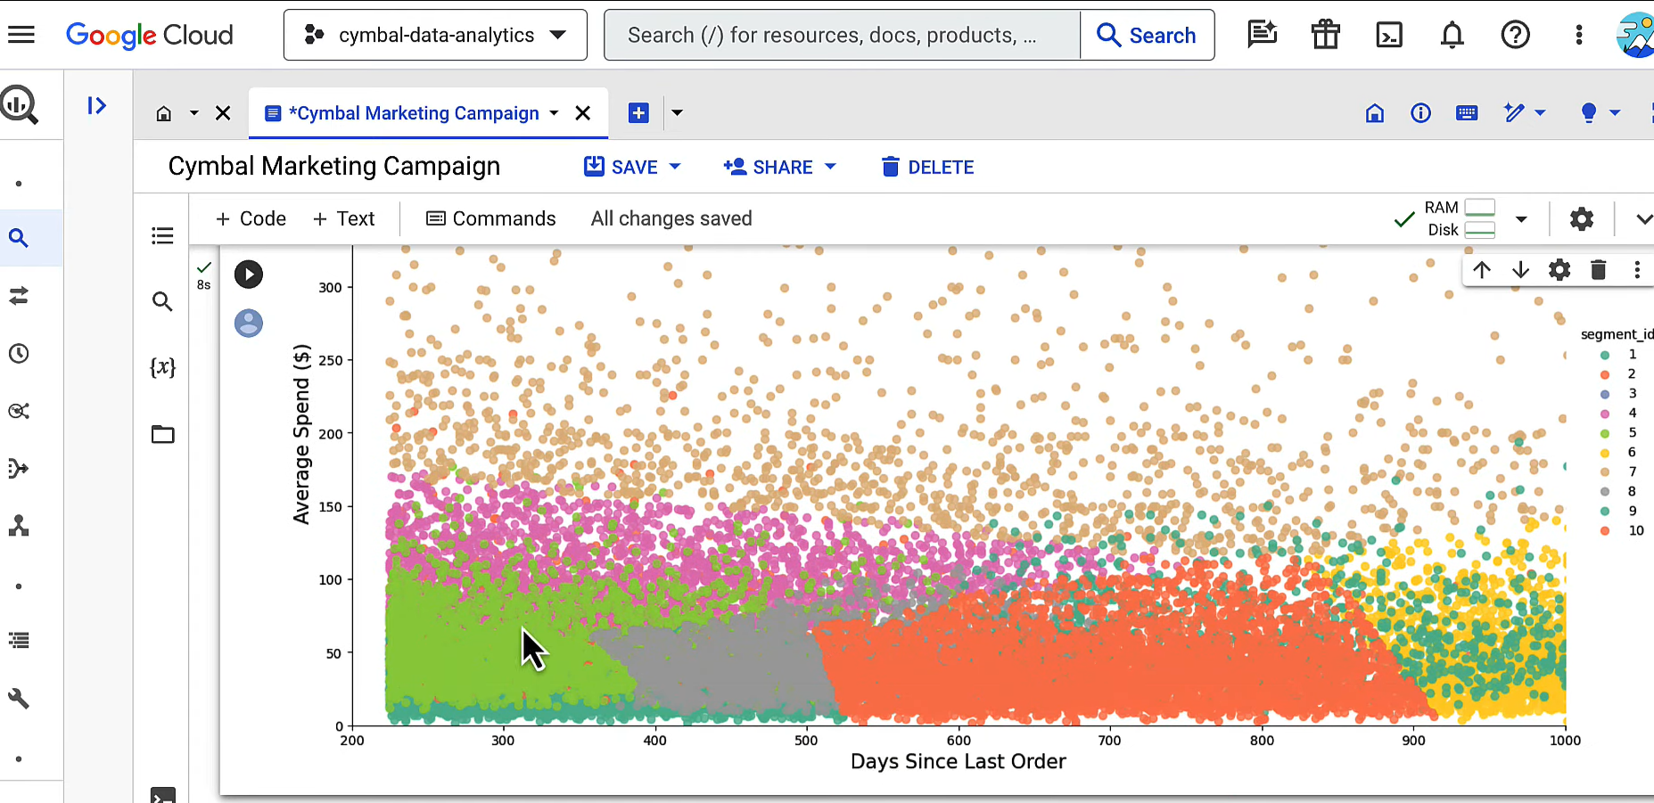
Task: Expand the collapsed explorer panel
Action: 97,106
